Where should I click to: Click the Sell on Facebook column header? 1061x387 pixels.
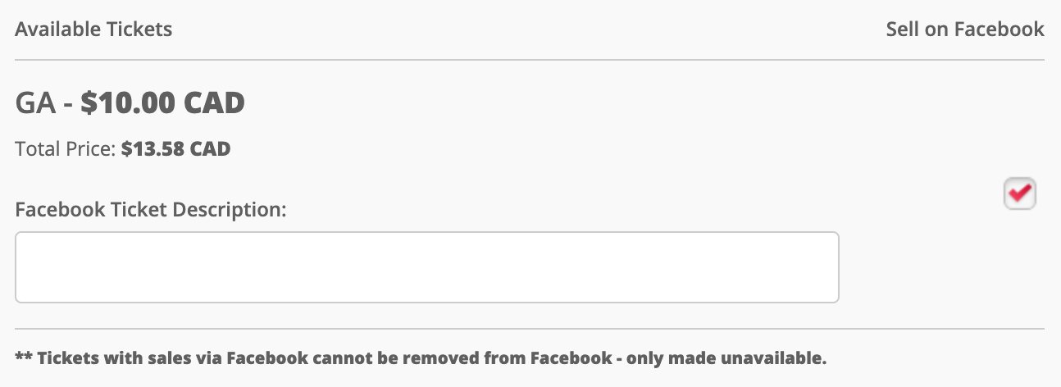pos(965,30)
